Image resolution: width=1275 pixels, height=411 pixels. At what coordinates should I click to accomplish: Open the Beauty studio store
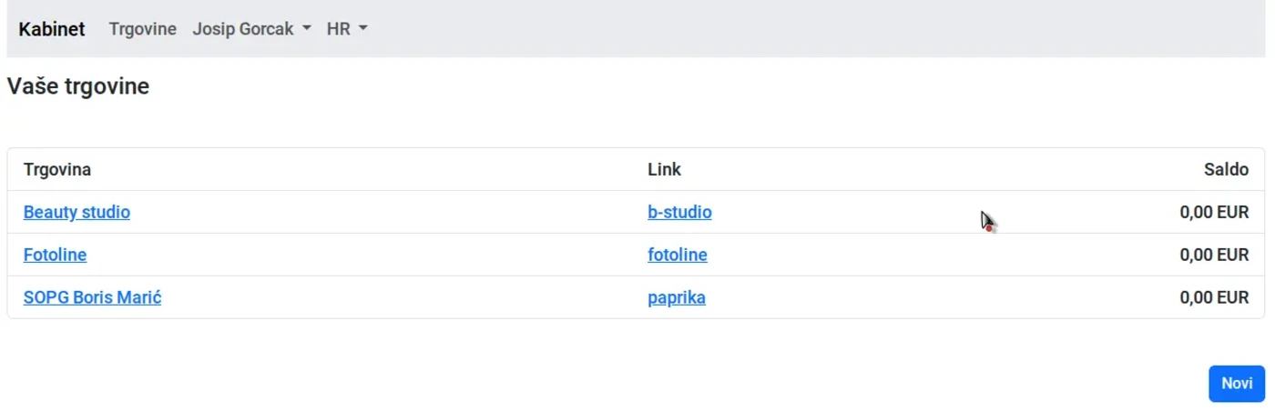click(x=76, y=212)
